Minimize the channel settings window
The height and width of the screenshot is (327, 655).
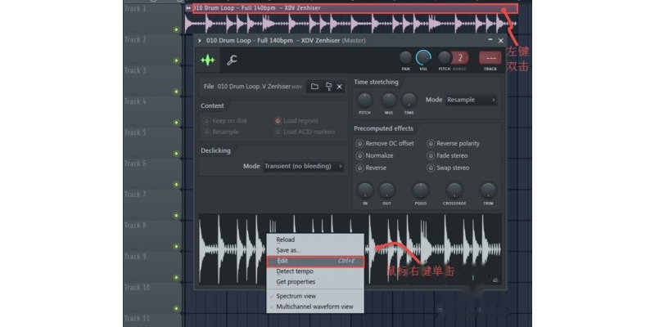[490, 40]
